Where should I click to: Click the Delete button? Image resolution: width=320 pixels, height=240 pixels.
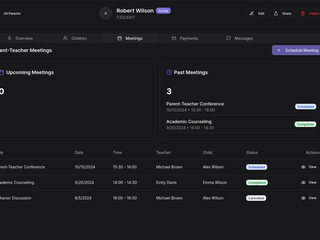[x=308, y=13]
